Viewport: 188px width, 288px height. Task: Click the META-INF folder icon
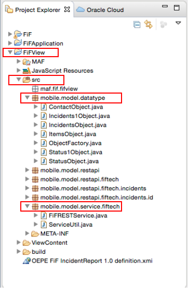coord(35,233)
